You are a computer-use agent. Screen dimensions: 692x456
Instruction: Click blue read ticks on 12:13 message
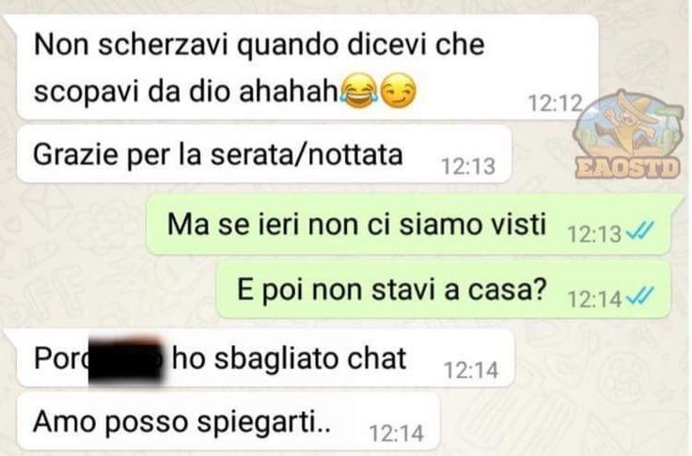640,230
